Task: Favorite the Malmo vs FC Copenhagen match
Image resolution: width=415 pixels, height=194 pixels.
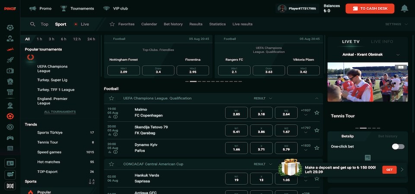Action: (316, 113)
